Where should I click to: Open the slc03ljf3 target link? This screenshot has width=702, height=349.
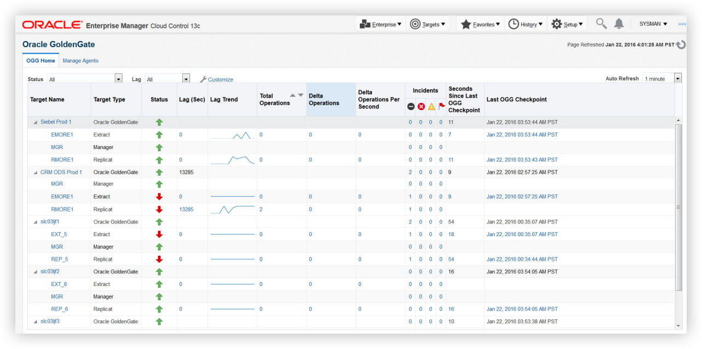point(50,322)
